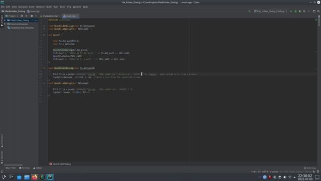Open the View menu
The height and width of the screenshot is (181, 321).
(14, 7)
